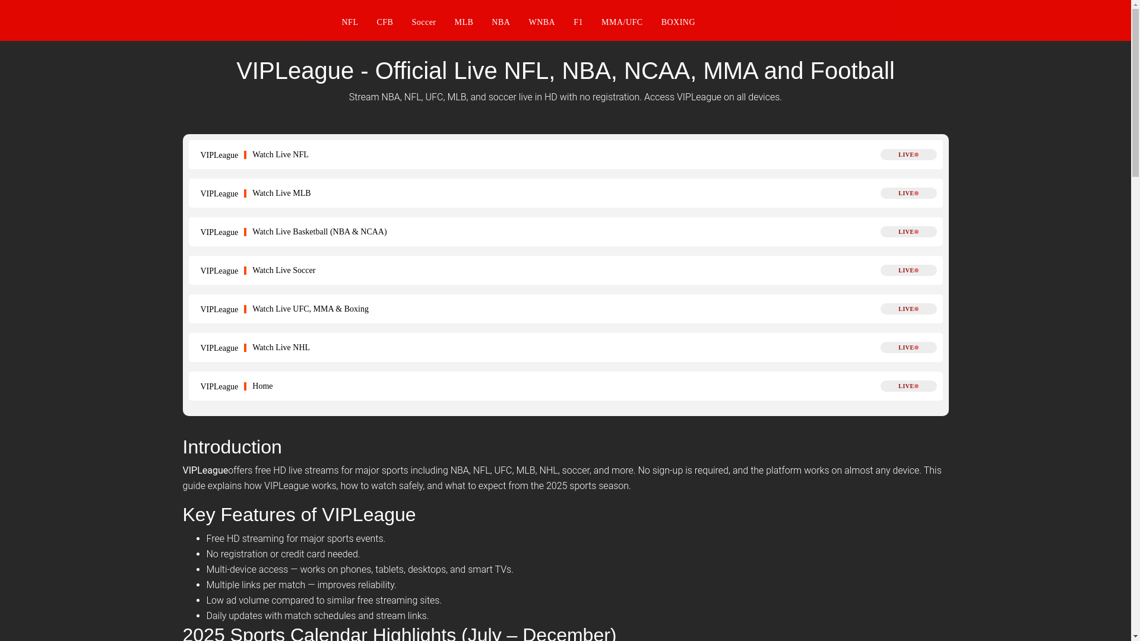Click the LIVE badge in the UFC, MMA & Boxing row
The image size is (1140, 641).
[x=908, y=309]
